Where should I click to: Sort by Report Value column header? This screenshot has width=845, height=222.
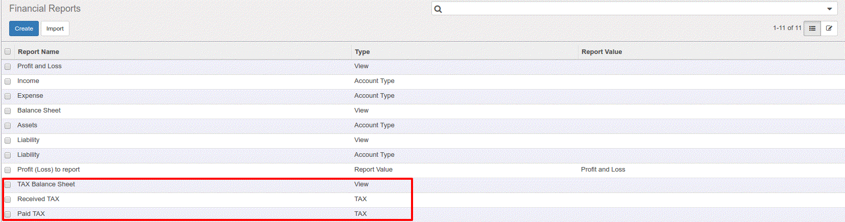pyautogui.click(x=601, y=51)
